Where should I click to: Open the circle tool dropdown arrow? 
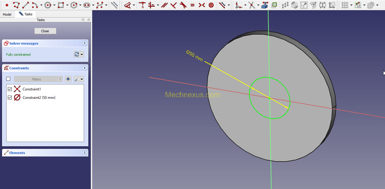54,5
